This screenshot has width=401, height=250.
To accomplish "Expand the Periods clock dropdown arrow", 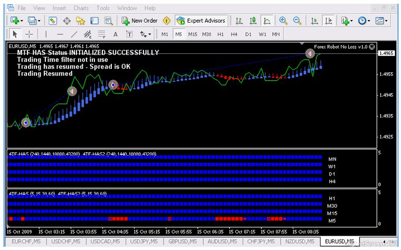I will [369, 21].
